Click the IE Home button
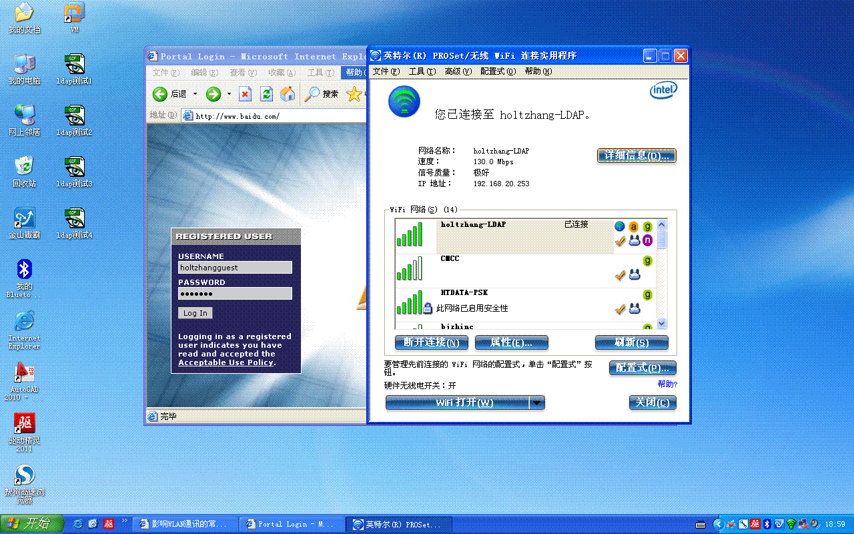Screen dimensions: 854x534 pos(288,94)
